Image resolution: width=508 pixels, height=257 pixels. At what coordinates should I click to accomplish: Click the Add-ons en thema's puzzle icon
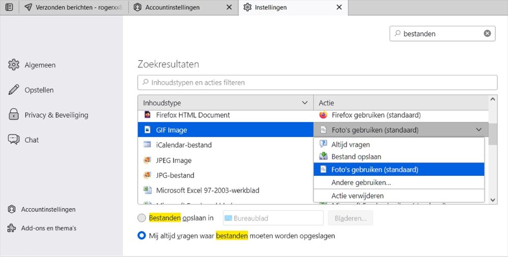[x=12, y=228]
